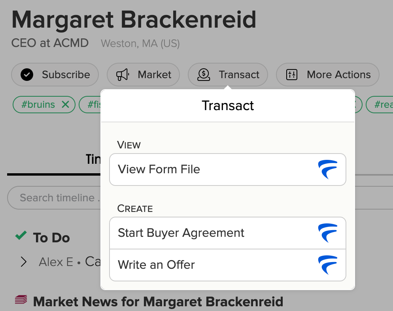
Task: Click the checkmark icon on the Subscribe button
Action: pyautogui.click(x=26, y=74)
